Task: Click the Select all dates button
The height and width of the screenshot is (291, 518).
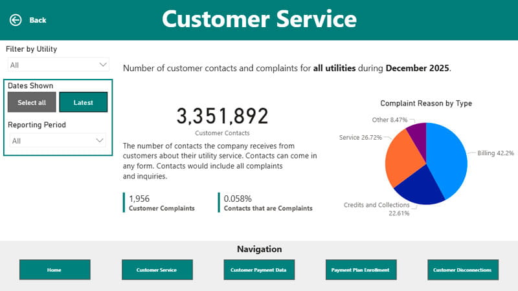Action: (32, 102)
